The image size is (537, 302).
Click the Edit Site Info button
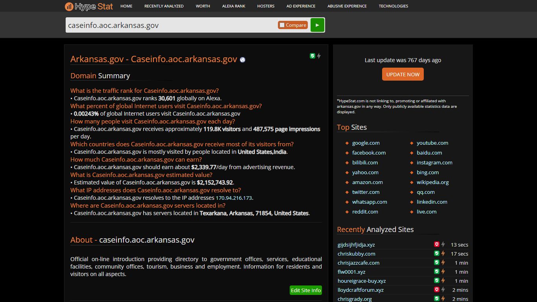click(x=306, y=290)
